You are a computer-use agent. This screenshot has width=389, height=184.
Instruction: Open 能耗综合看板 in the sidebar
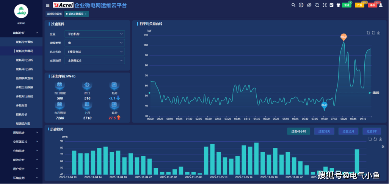point(21,42)
